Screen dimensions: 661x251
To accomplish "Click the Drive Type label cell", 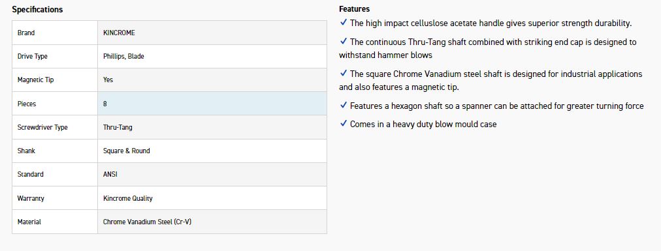I will 55,56.
